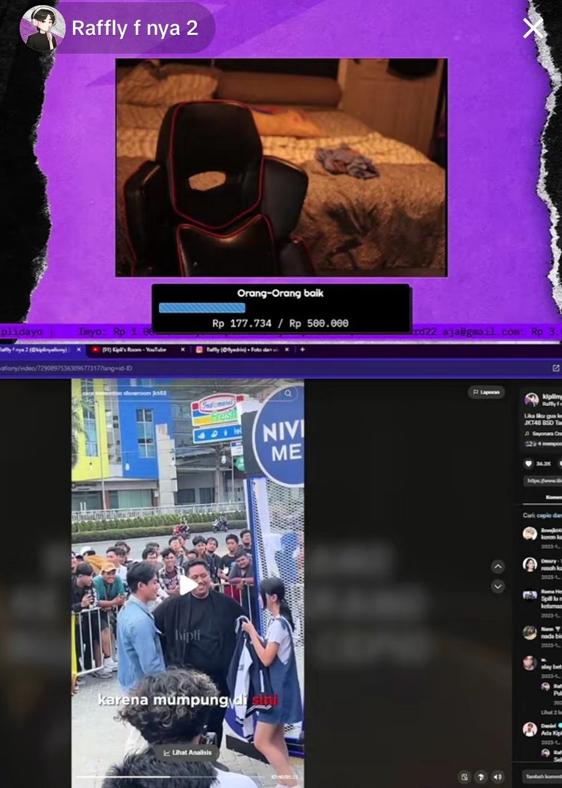Image resolution: width=562 pixels, height=788 pixels.
Task: Click the open-in-app icon in the address bar
Action: click(556, 368)
